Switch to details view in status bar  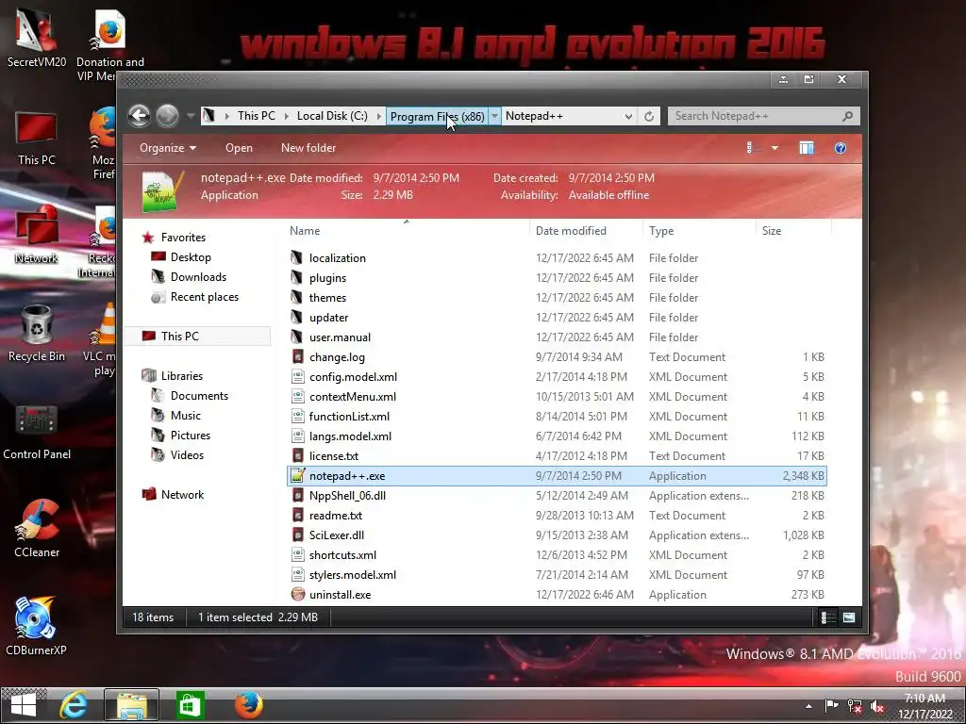[x=828, y=617]
